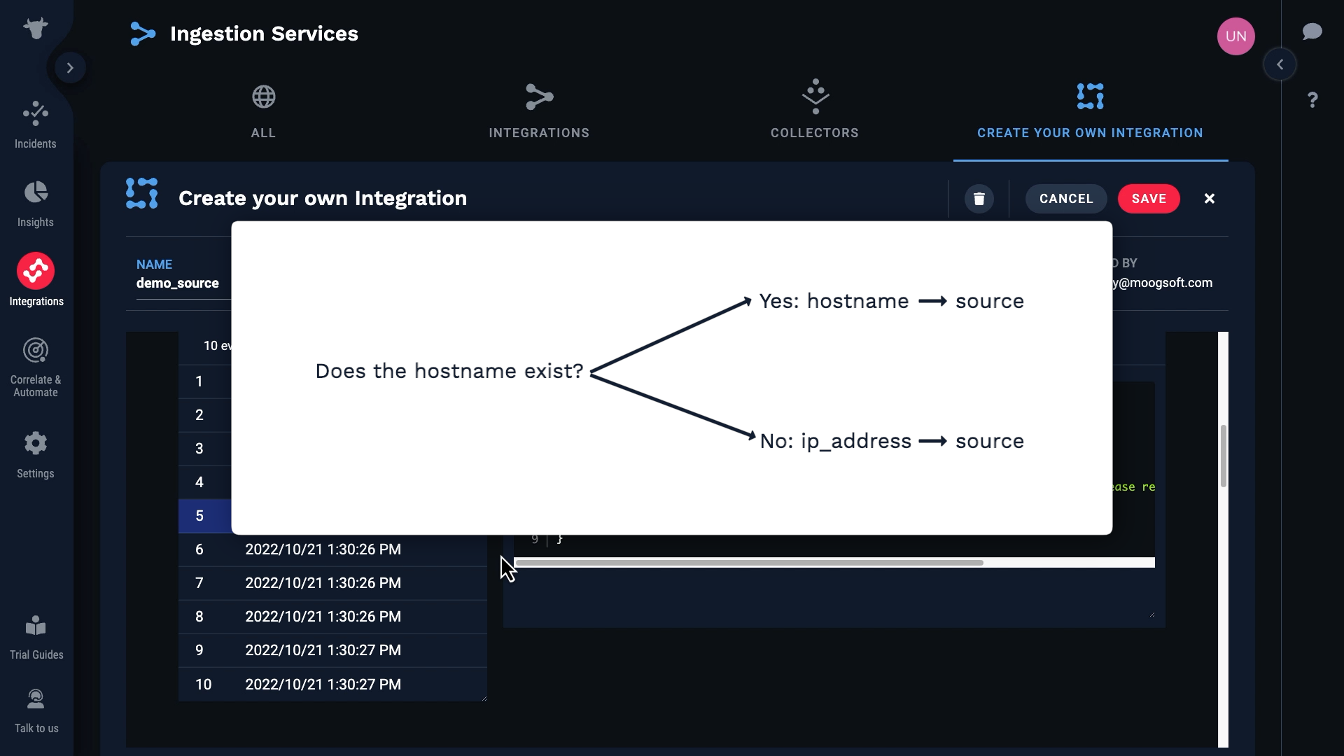
Task: Switch to the ALL tab
Action: pos(263,112)
